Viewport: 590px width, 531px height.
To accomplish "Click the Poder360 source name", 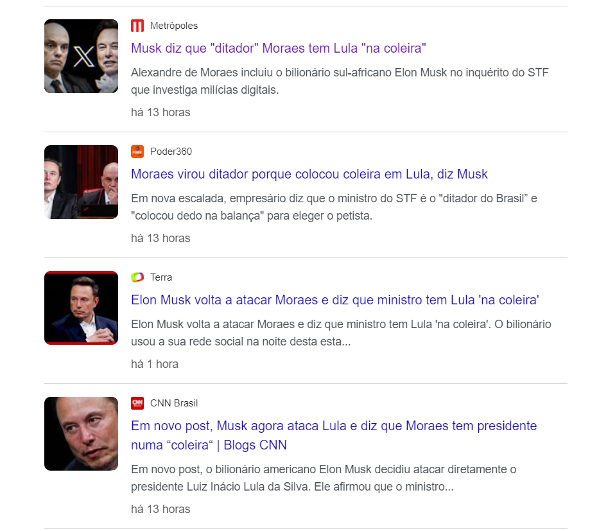I will click(171, 152).
